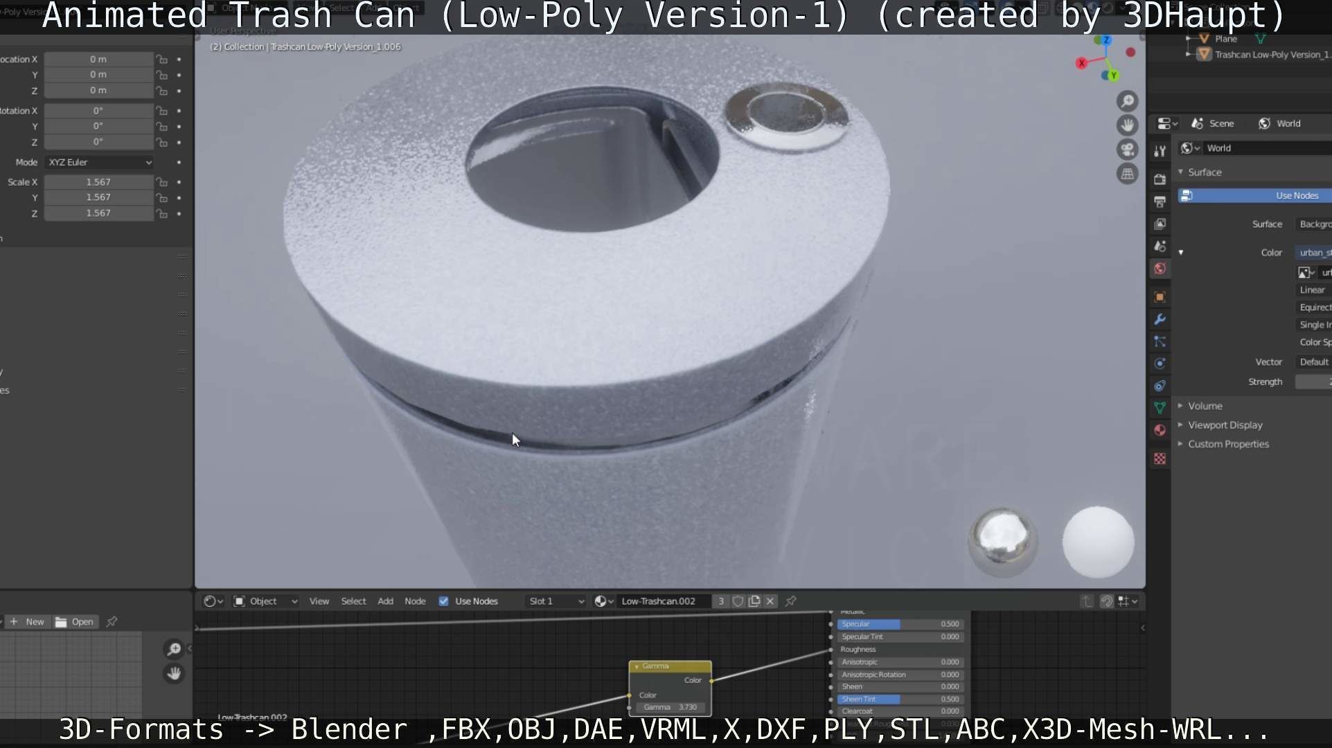The height and width of the screenshot is (748, 1332).
Task: Pin the image in image editor
Action: (x=112, y=622)
